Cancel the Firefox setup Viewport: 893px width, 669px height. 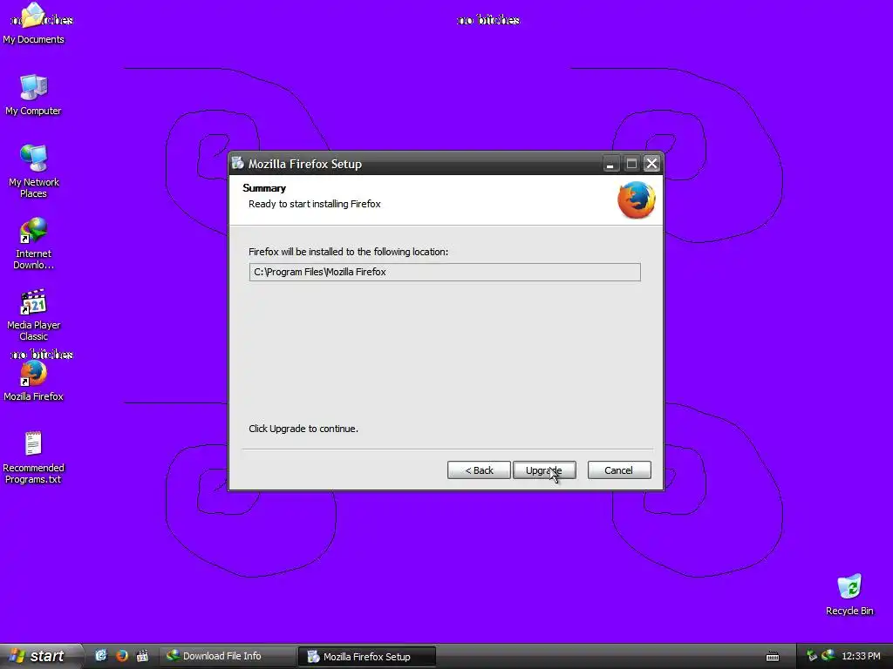pos(619,470)
